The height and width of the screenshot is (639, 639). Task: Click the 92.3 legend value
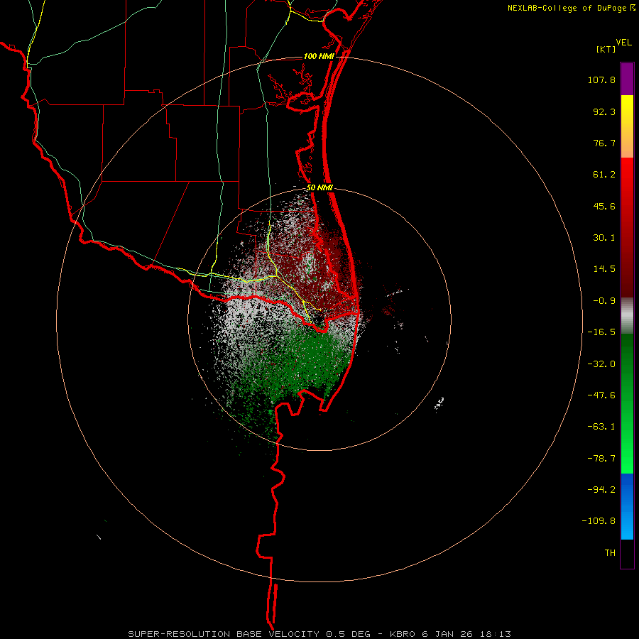(604, 111)
